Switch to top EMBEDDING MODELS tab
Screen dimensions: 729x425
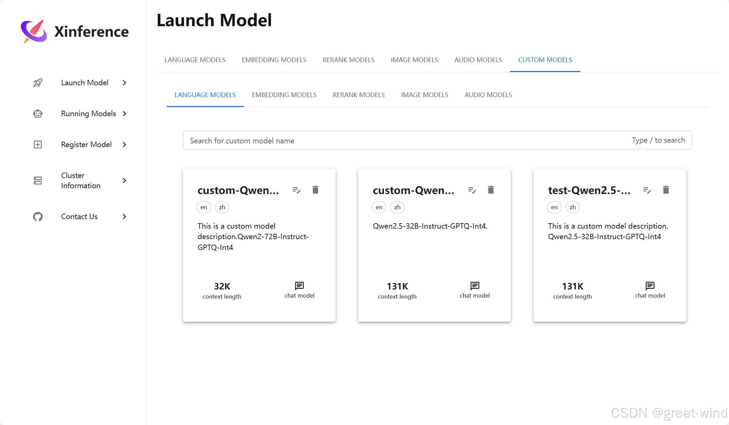[x=274, y=60]
